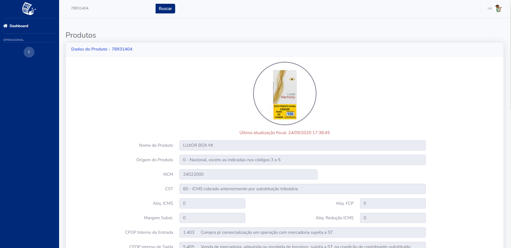Click the Aliq. FCP field

pyautogui.click(x=393, y=203)
